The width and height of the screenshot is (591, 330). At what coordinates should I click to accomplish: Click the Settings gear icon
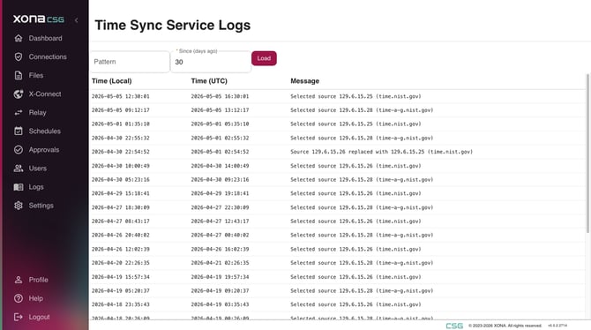tap(19, 206)
